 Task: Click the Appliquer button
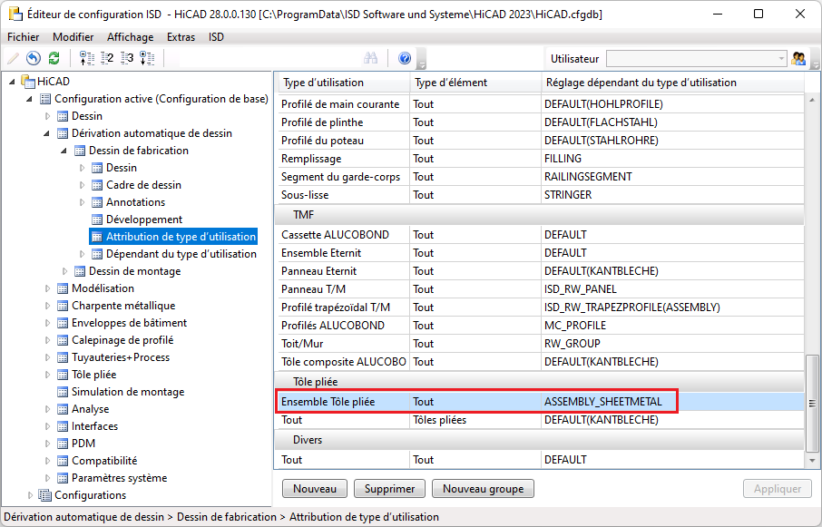point(778,489)
